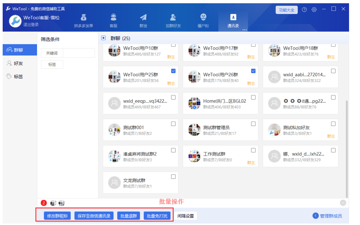The image size is (360, 225).
Task: Click WeTool用户17群 group avatar
Action: pyautogui.click(x=194, y=51)
